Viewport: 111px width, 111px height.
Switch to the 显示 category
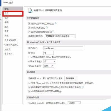(13, 14)
